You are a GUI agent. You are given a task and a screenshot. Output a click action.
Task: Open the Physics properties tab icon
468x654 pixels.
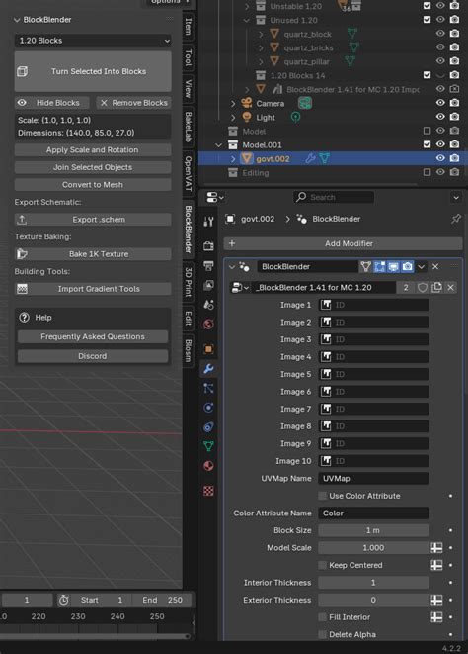(x=208, y=408)
